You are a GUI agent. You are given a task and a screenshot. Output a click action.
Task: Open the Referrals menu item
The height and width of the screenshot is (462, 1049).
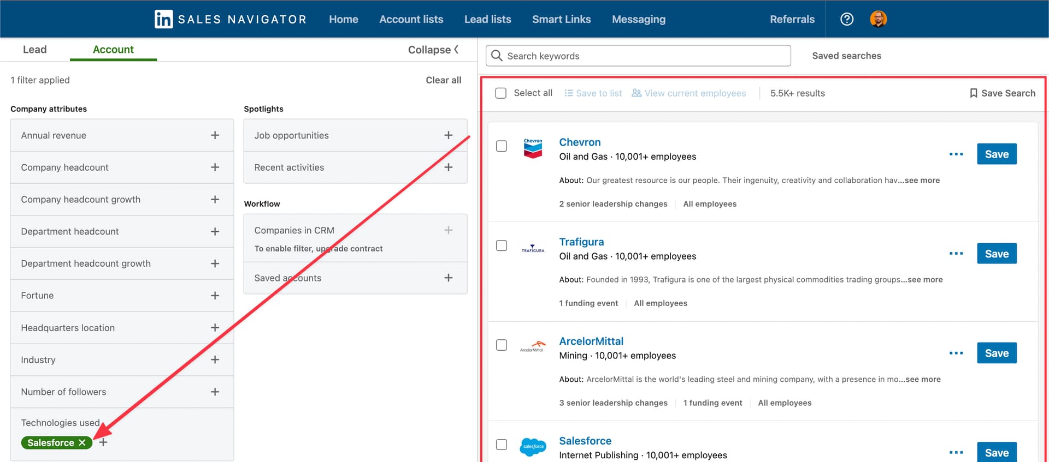[792, 19]
